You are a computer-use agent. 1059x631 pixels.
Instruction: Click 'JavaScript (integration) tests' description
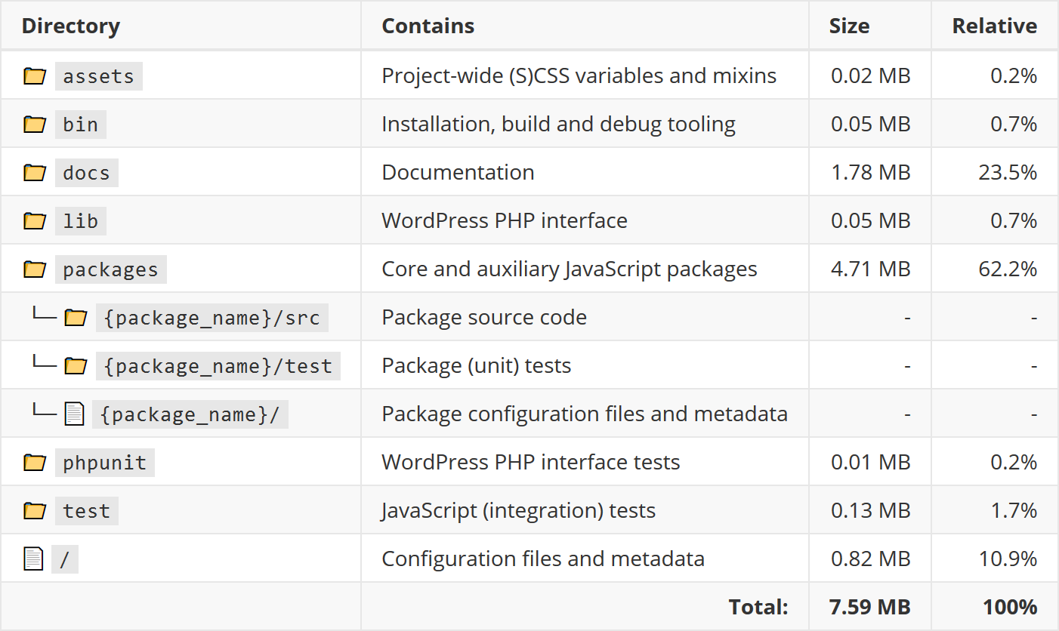[x=518, y=510]
